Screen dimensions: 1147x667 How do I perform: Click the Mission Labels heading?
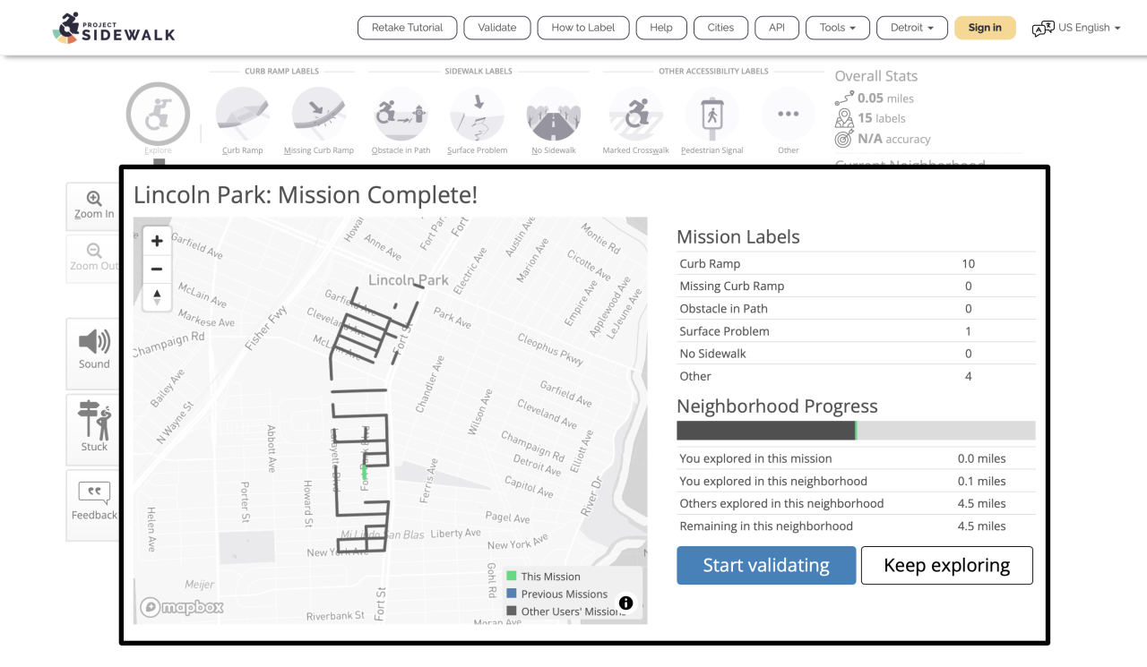coord(738,237)
